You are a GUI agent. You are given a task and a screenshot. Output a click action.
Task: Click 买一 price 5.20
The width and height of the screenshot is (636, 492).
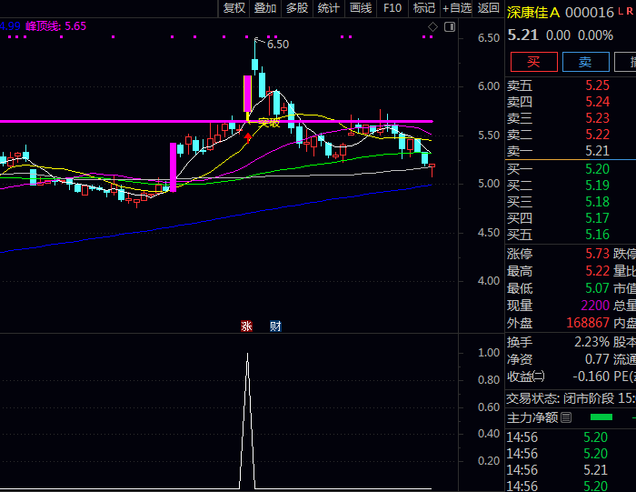point(597,169)
